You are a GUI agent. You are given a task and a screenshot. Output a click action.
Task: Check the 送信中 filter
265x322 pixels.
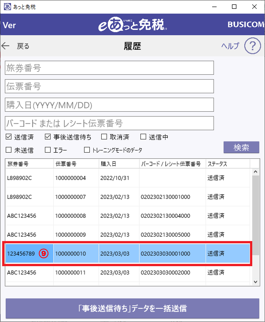pos(143,137)
